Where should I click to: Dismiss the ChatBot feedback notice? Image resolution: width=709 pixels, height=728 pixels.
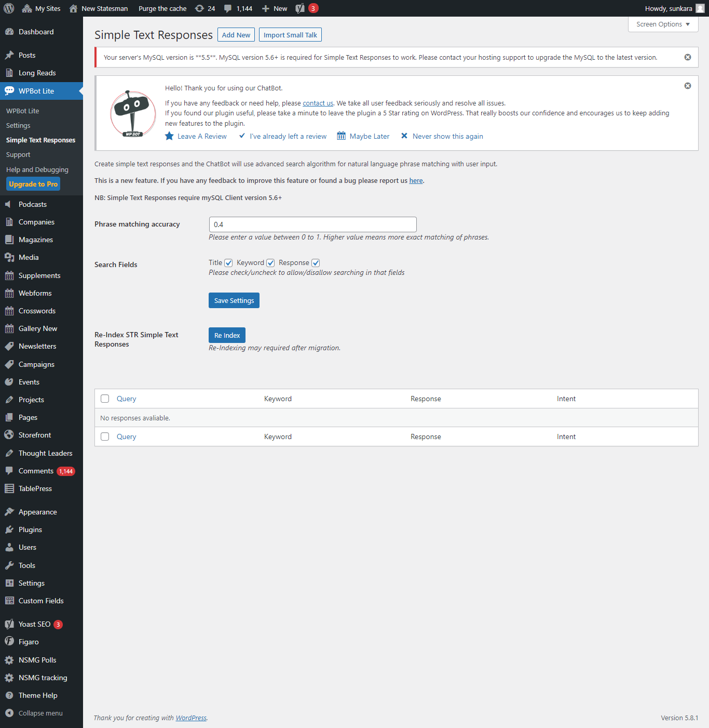point(688,86)
